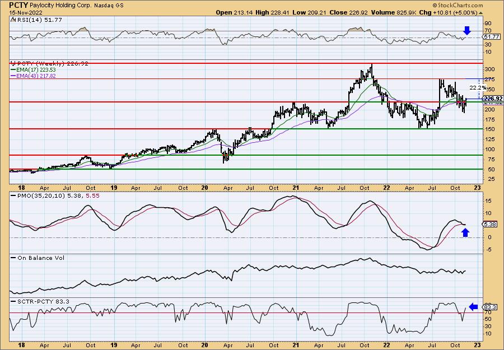Open the StockCharts.com copyright link
504x350 pixels.
point(458,5)
